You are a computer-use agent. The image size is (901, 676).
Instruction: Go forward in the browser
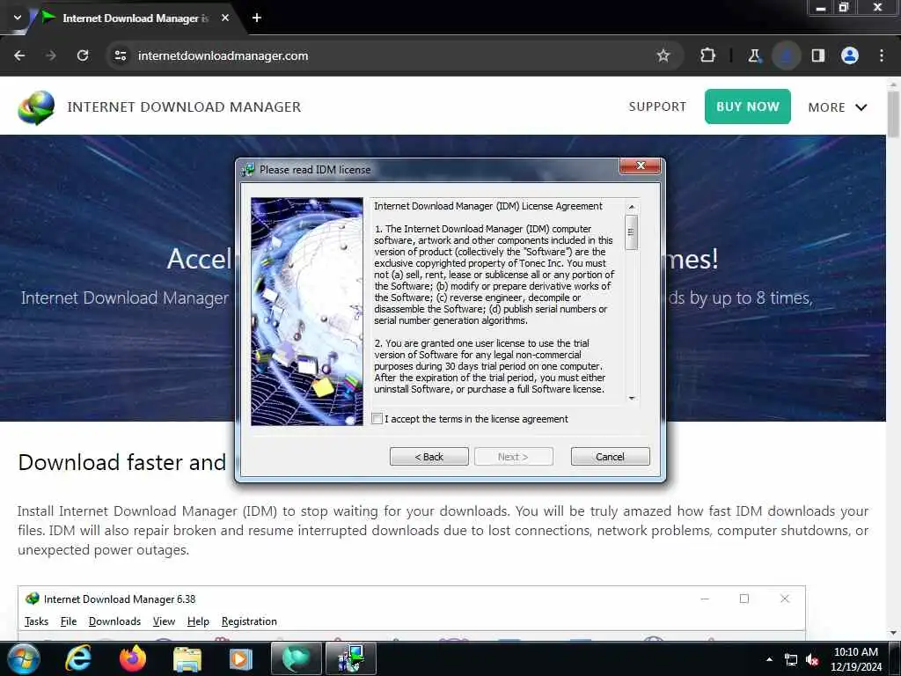tap(51, 55)
